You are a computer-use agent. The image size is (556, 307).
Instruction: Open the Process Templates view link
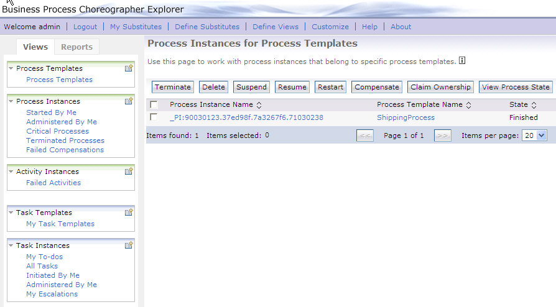click(59, 80)
